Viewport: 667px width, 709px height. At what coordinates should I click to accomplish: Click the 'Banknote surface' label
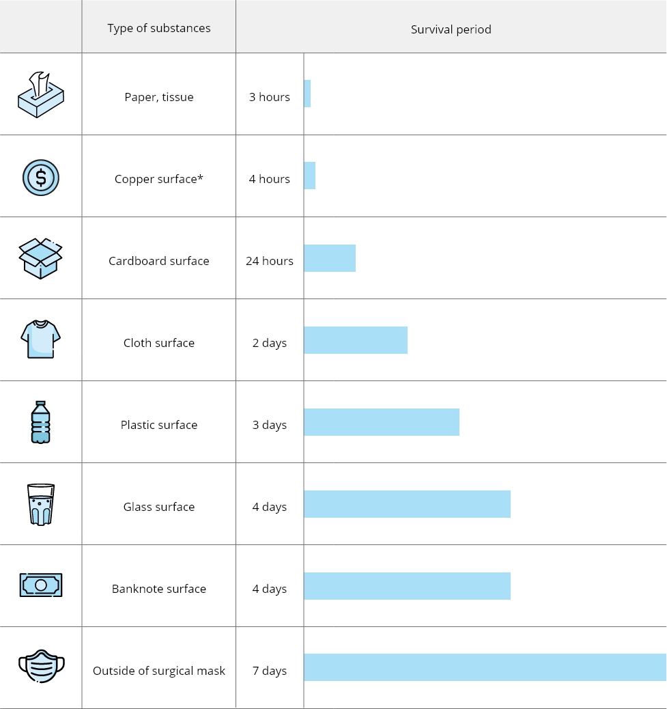tap(159, 589)
